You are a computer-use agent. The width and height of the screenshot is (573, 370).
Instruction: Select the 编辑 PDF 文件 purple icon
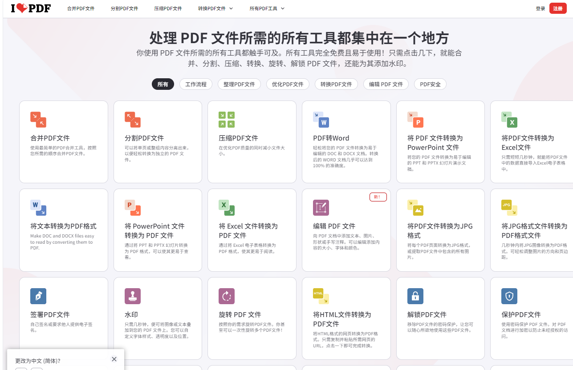321,208
